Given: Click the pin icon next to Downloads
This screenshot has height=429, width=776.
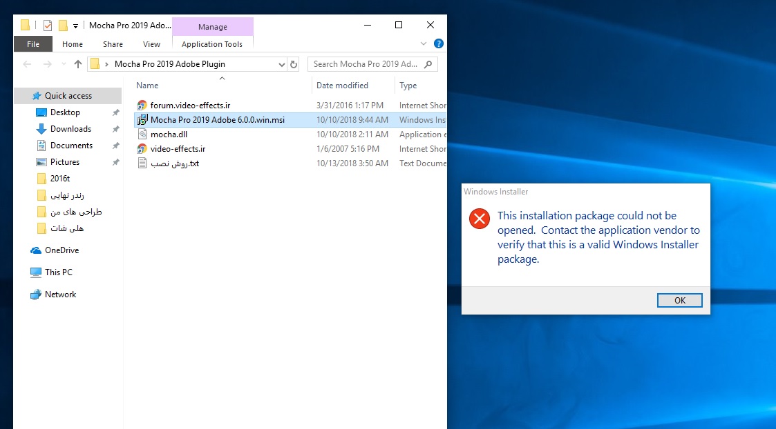Looking at the screenshot, I should (116, 129).
